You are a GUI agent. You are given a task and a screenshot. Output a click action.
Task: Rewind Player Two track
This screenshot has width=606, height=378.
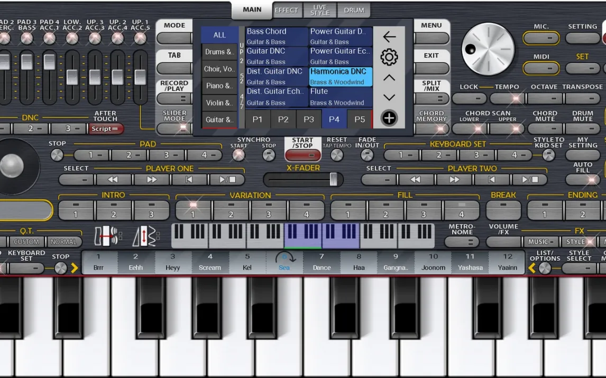tap(416, 179)
